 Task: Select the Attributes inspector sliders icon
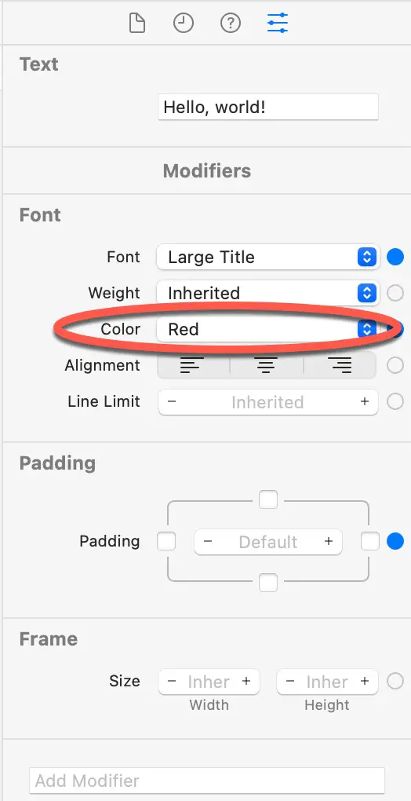tap(278, 24)
